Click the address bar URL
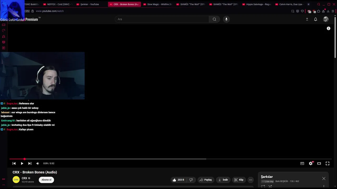The width and height of the screenshot is (337, 189). [50, 11]
